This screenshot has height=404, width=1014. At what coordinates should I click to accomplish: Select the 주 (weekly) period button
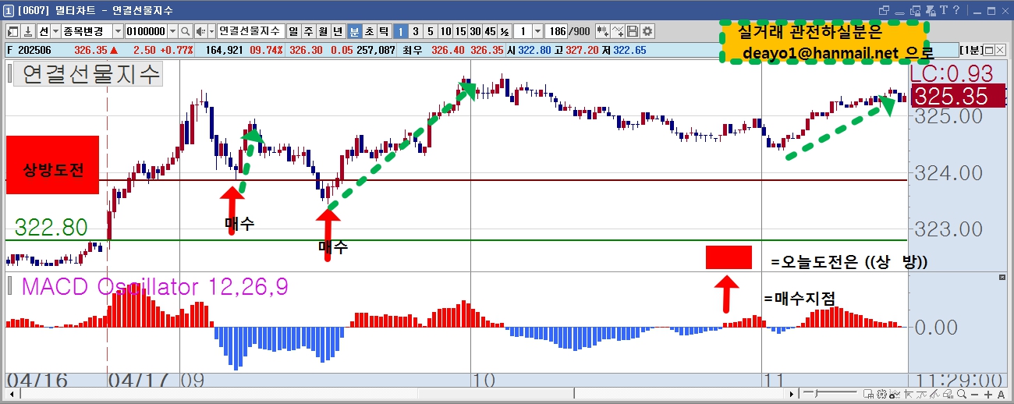[x=308, y=31]
